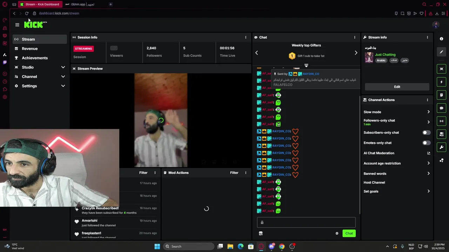Open Session Info three-dot menu
449x252 pixels.
tap(246, 37)
